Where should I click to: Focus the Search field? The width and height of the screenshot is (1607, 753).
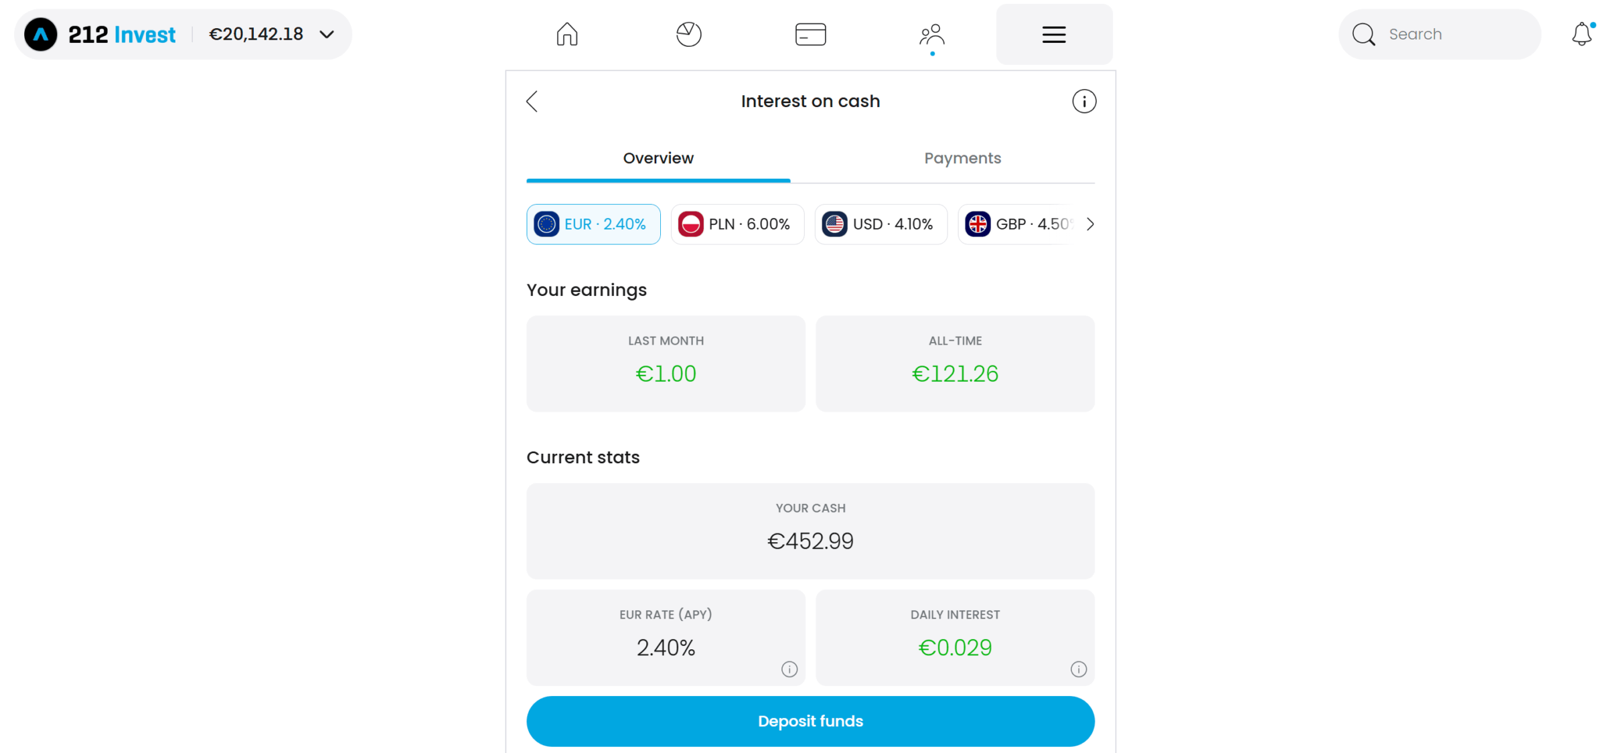click(1440, 34)
